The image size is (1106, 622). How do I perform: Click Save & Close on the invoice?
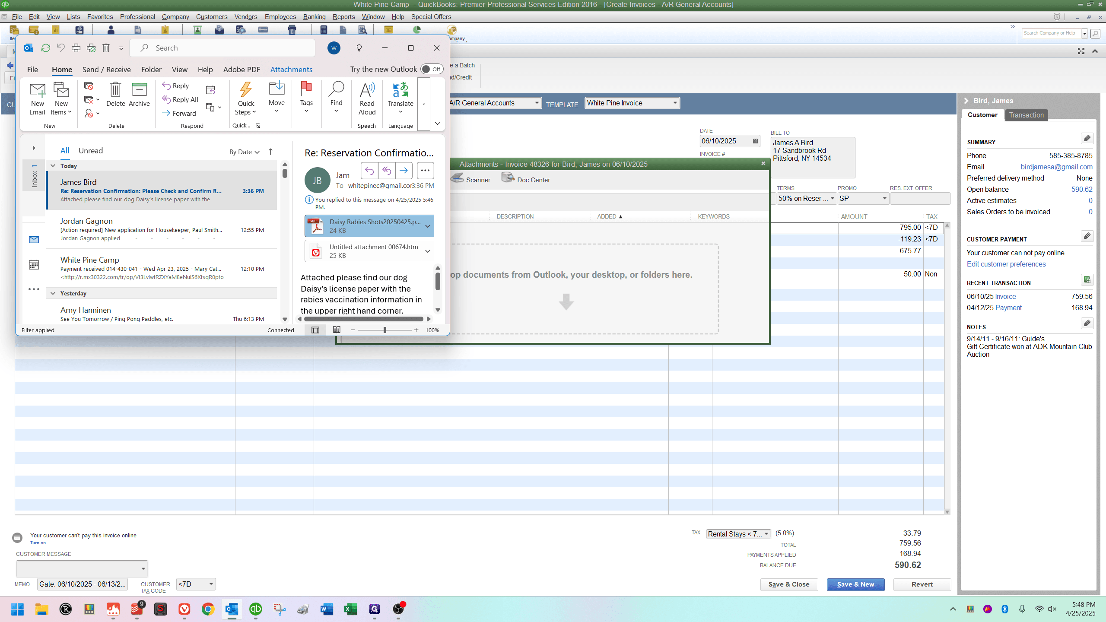pyautogui.click(x=789, y=584)
